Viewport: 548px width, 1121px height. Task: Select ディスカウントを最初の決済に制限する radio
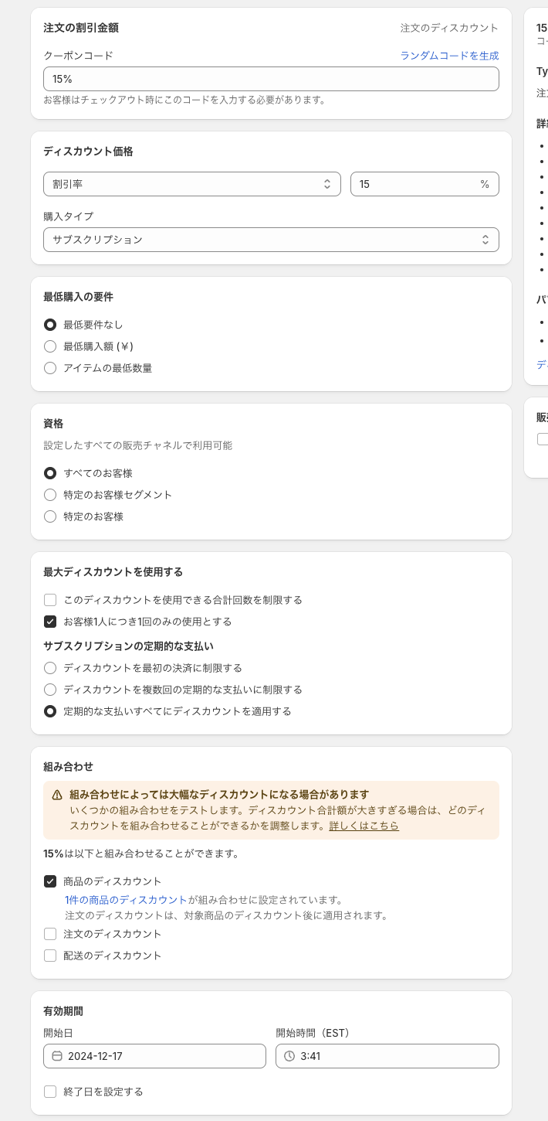50,668
